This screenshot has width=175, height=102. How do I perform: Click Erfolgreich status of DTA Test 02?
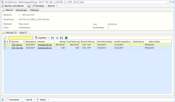pyautogui.click(x=149, y=45)
